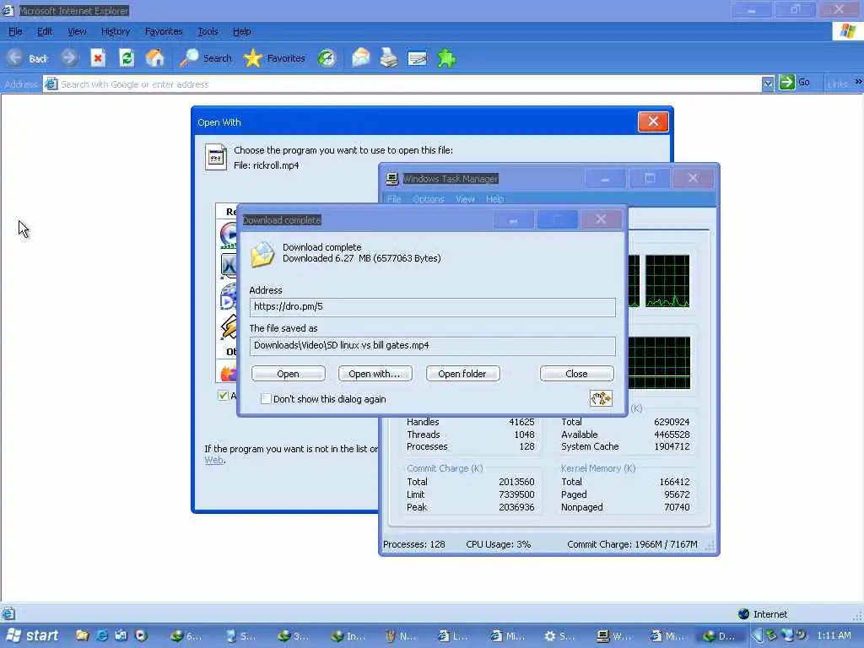Open the Tools menu
Viewport: 864px width, 648px height.
[208, 31]
